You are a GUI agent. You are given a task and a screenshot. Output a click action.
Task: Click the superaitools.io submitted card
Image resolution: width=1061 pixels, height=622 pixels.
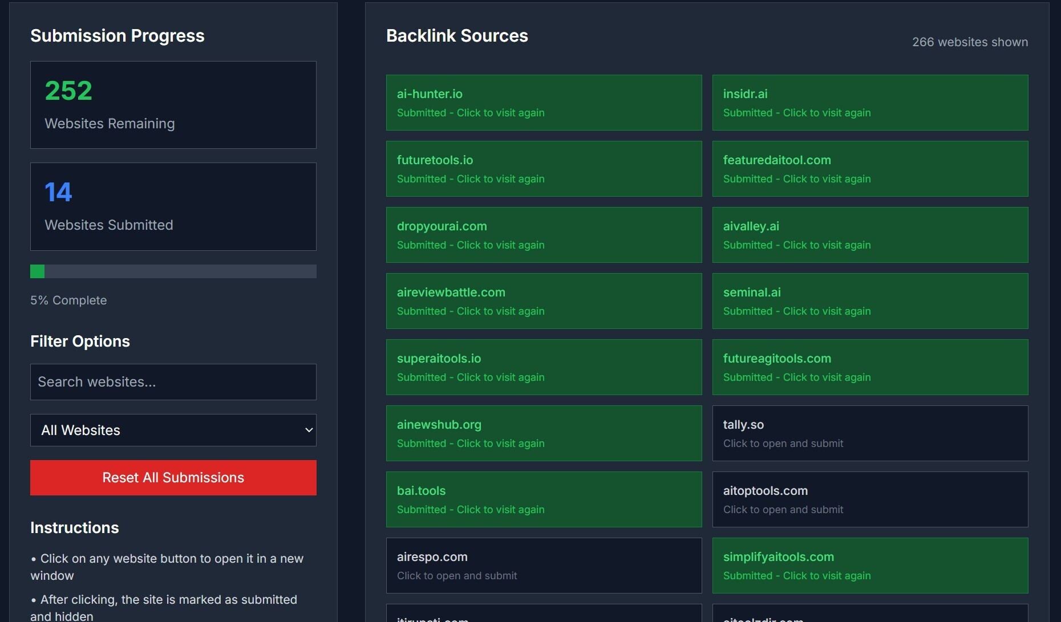click(544, 367)
